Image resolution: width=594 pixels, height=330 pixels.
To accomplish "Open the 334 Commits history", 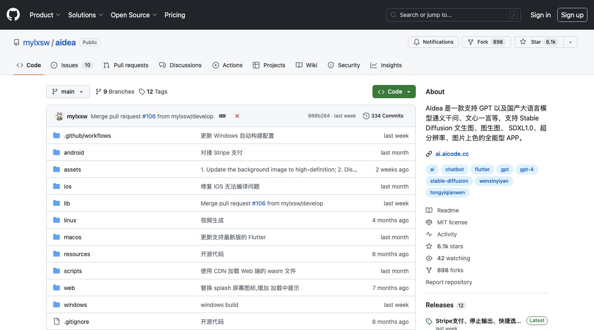I will tap(383, 116).
